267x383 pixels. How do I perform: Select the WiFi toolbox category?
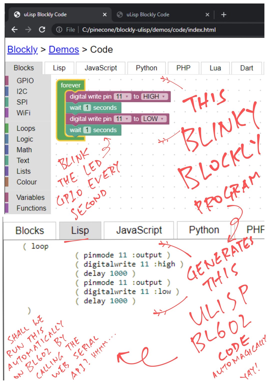(23, 113)
